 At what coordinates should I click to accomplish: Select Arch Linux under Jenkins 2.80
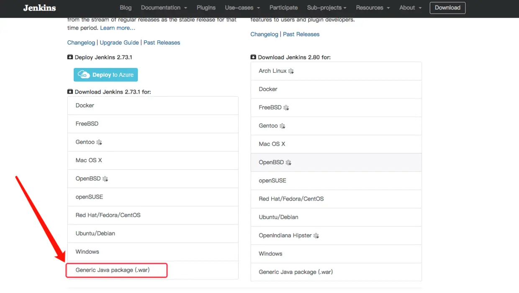(336, 71)
